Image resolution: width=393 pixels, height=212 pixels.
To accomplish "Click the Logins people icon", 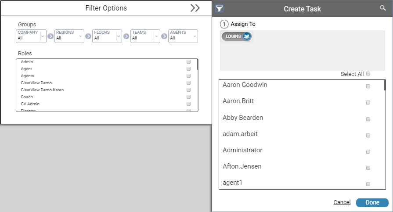I will pyautogui.click(x=247, y=36).
